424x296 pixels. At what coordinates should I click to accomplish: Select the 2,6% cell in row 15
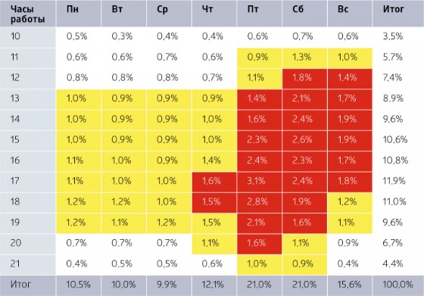point(304,140)
